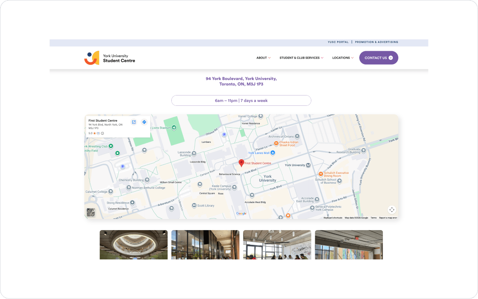Click the York Wrestling Club marker
Viewport: 478px width, 299px height.
111,146
